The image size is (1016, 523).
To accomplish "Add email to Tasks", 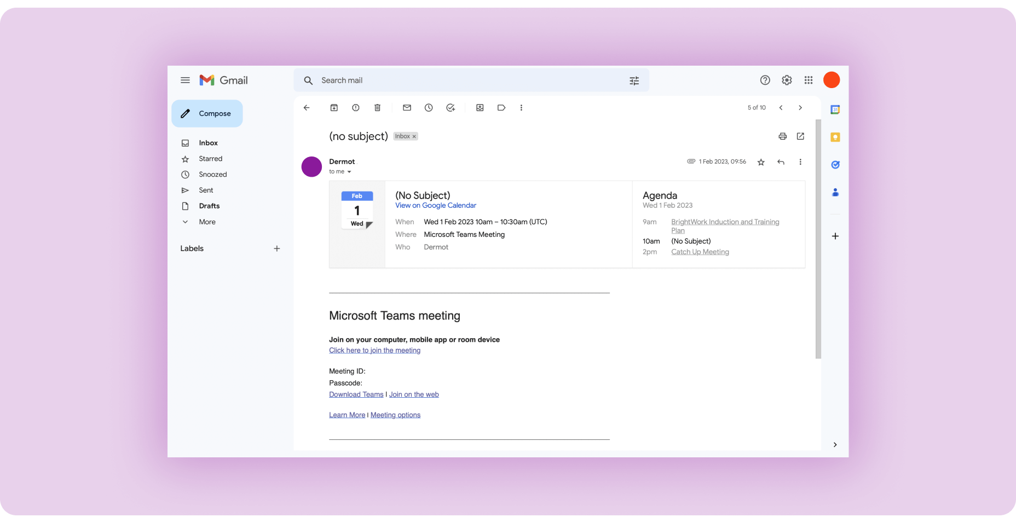I will pyautogui.click(x=451, y=108).
